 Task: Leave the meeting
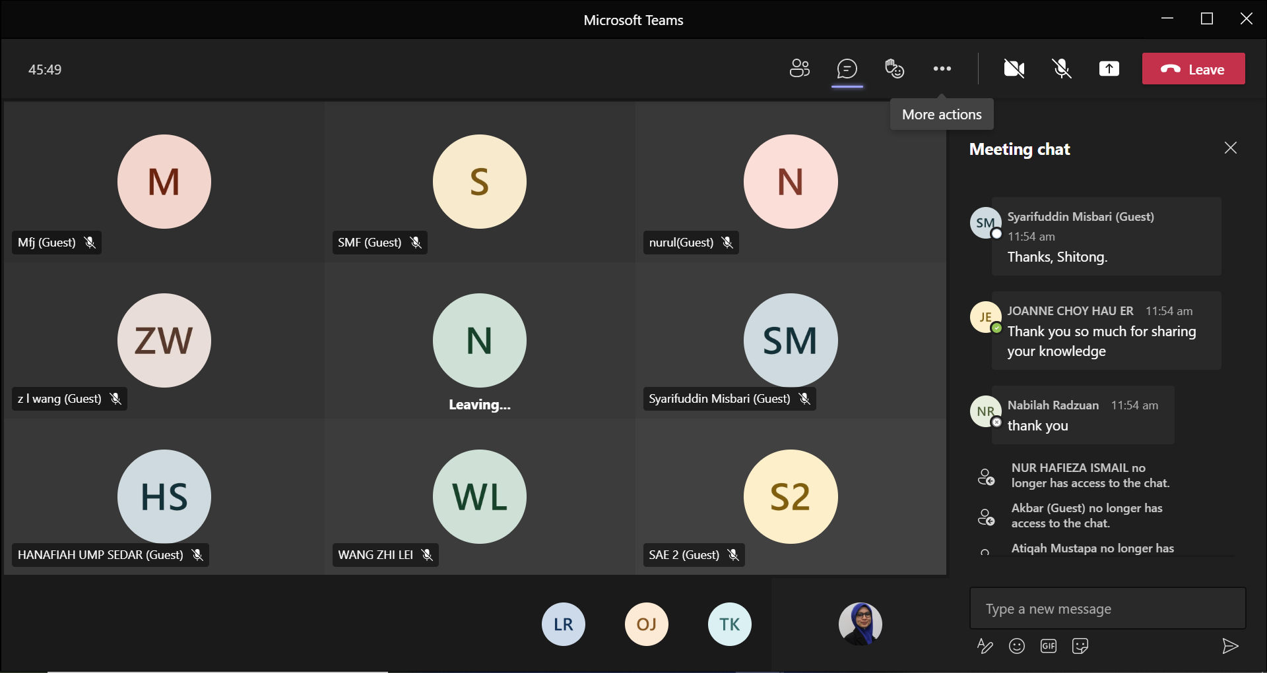tap(1193, 69)
